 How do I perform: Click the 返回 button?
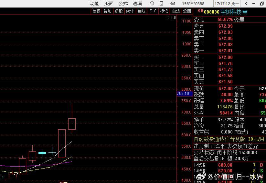click(187, 11)
